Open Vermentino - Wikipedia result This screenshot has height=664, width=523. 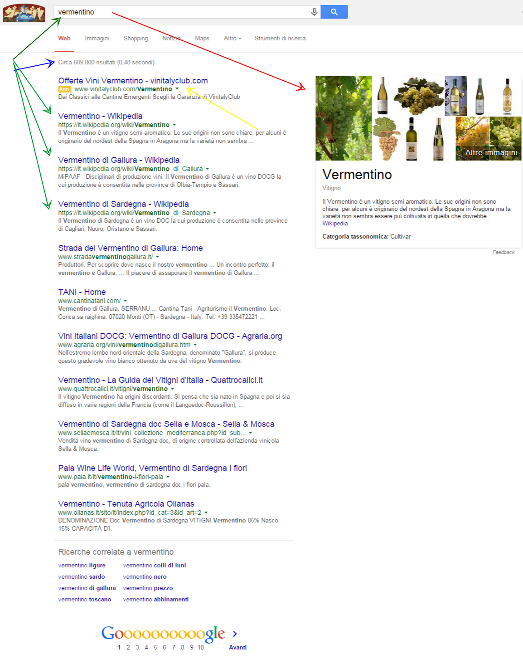pyautogui.click(x=100, y=116)
